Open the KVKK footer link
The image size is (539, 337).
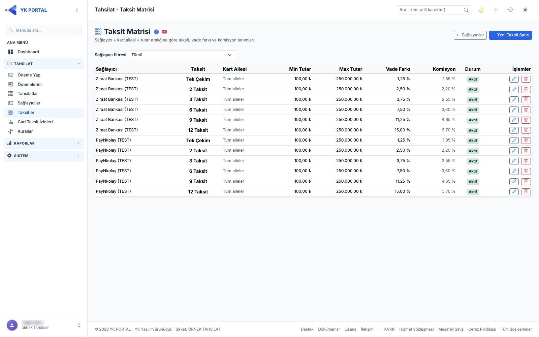pos(389,329)
